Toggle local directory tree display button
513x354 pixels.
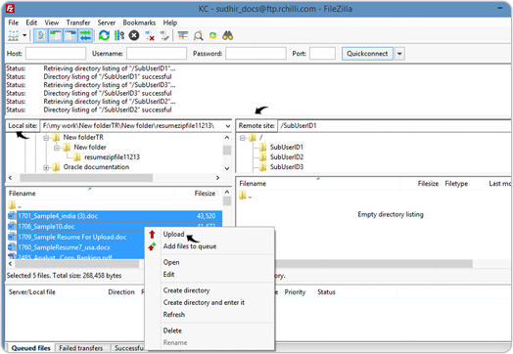pyautogui.click(x=56, y=35)
